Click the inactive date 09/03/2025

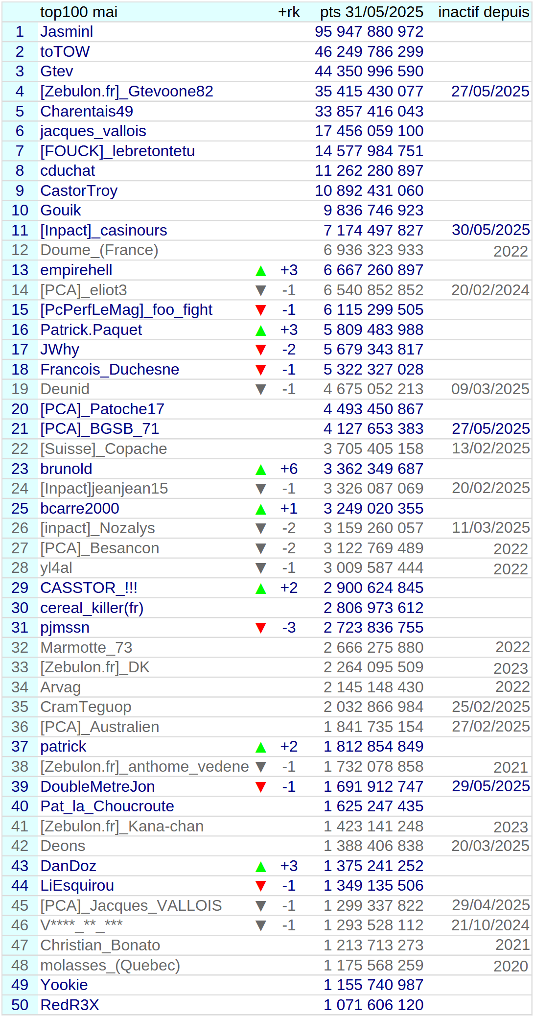490,389
